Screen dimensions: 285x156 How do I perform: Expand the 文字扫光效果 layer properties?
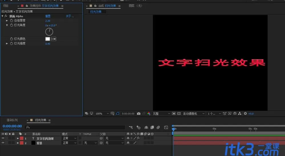18,138
